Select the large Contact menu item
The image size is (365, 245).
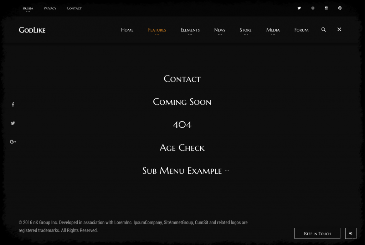(x=182, y=79)
